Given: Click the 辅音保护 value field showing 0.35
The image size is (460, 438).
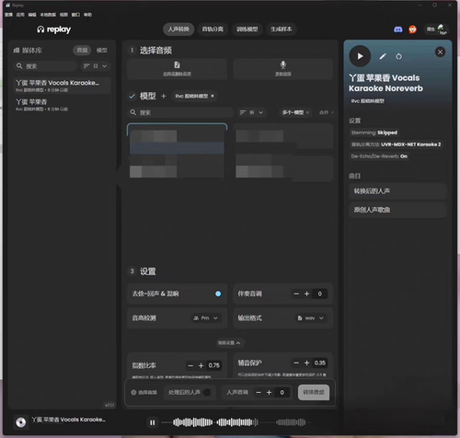Looking at the screenshot, I should 320,363.
